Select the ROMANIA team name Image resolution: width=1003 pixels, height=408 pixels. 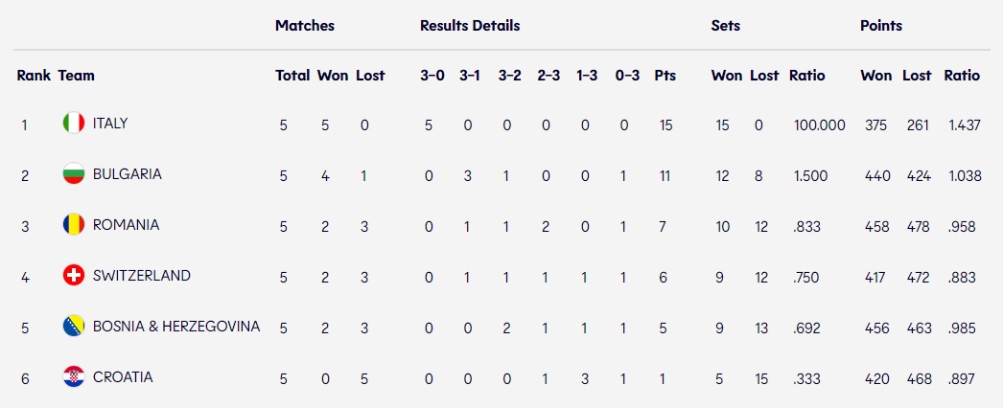(126, 225)
